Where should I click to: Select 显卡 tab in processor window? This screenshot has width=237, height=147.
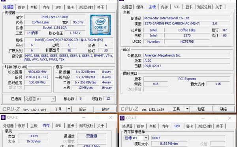click(x=71, y=7)
